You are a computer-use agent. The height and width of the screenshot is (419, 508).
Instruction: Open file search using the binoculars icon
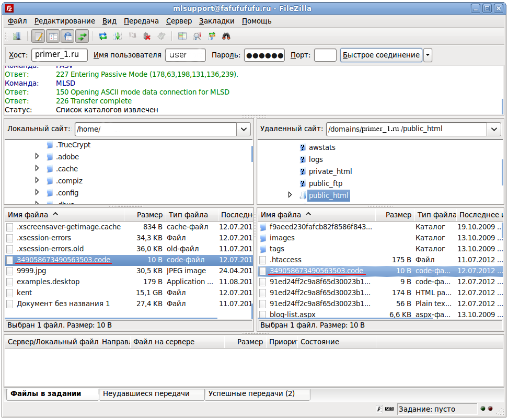coord(226,36)
